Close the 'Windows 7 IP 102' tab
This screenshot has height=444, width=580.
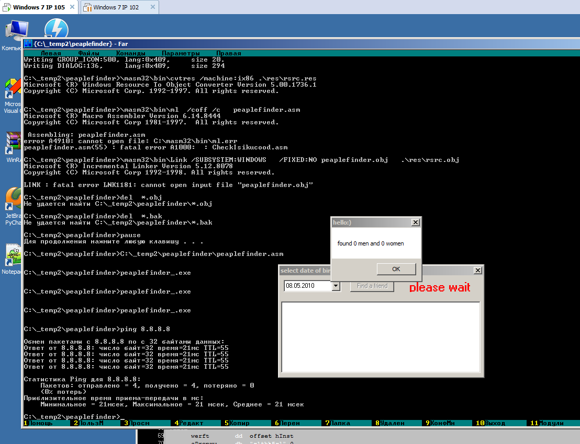pyautogui.click(x=150, y=7)
